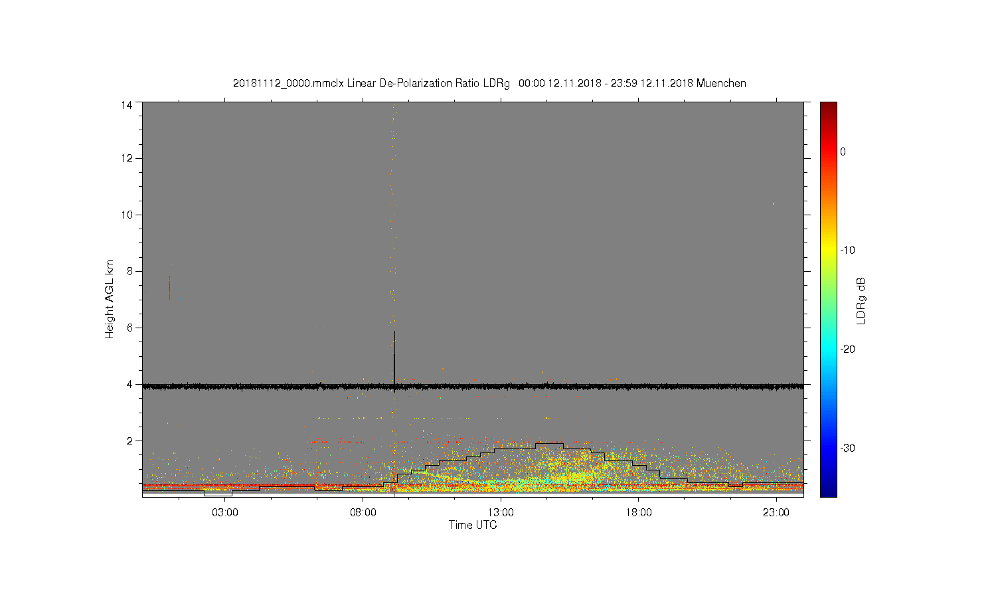Click the horizontal black line at 4 km

coord(473,386)
